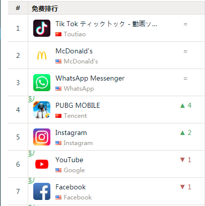Click the Google publisher link under YouTube
This screenshot has width=205, height=206.
74,170
